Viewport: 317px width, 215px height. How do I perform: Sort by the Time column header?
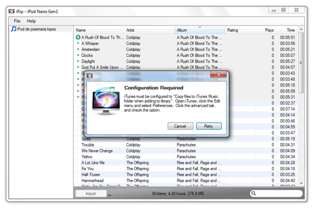point(287,30)
